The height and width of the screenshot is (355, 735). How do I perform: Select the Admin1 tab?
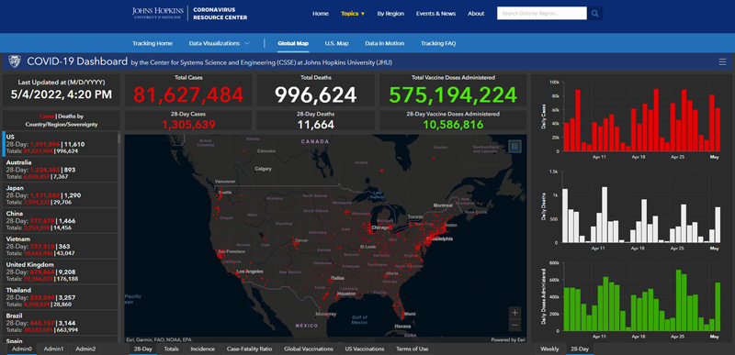pos(54,349)
